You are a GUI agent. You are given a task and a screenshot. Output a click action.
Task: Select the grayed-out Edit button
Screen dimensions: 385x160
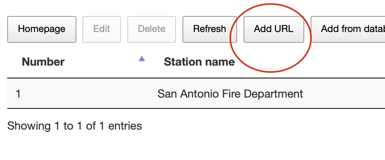click(x=102, y=29)
